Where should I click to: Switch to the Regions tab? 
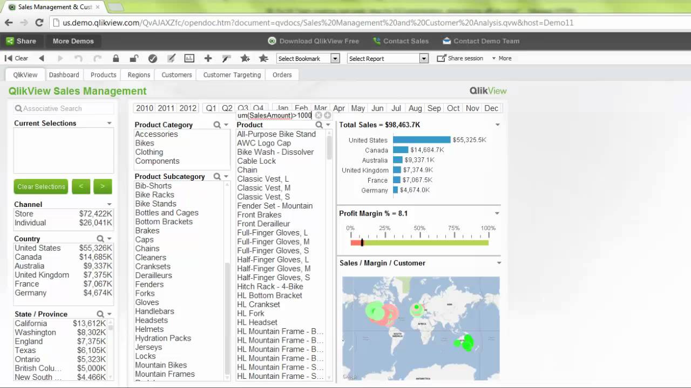pyautogui.click(x=139, y=75)
